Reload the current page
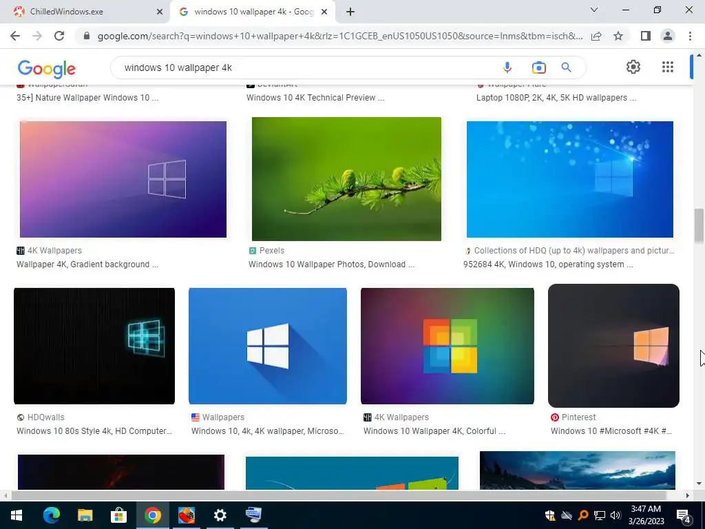 coord(59,36)
